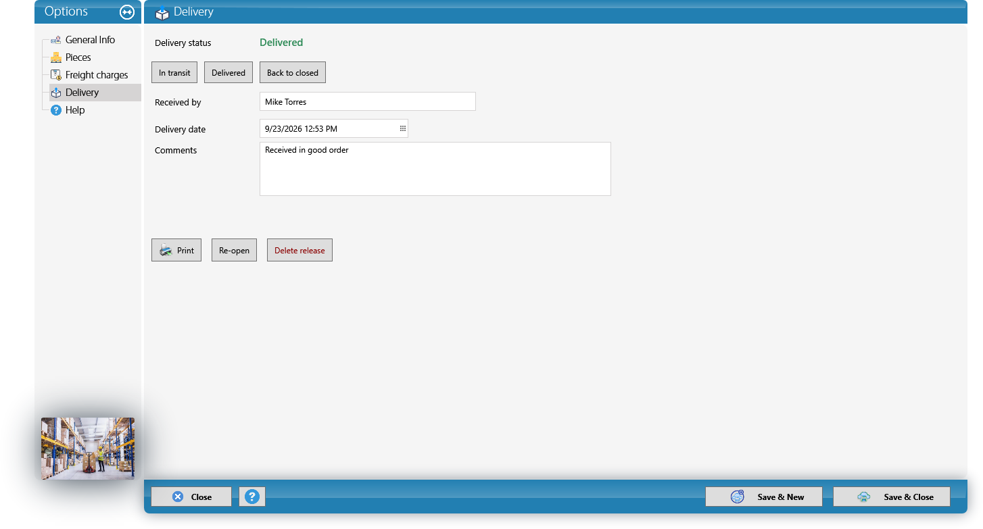Open the delivery date calendar picker
983x529 pixels.
click(402, 128)
